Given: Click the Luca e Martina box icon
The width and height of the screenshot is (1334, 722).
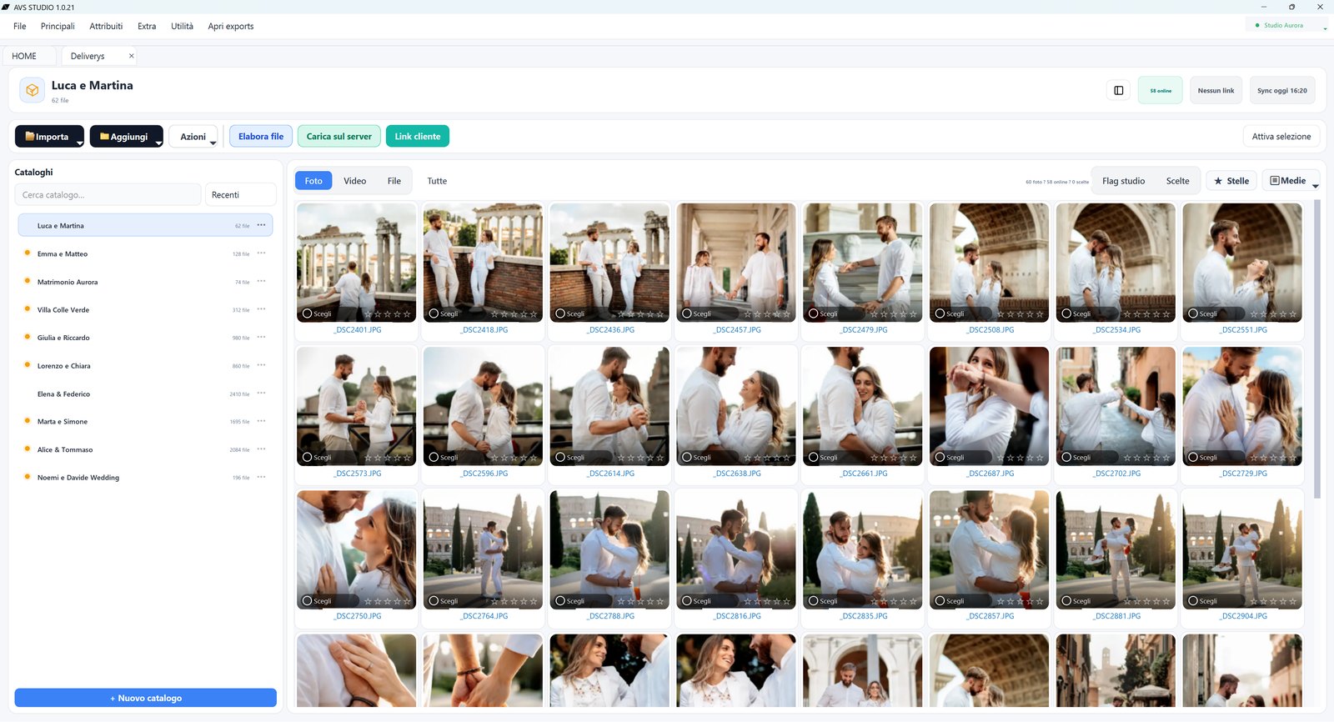Looking at the screenshot, I should (x=32, y=90).
